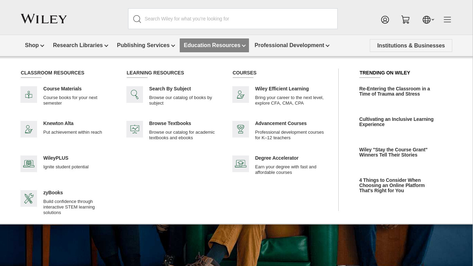
Task: Click 'Ignite student potential' description
Action: pos(66,167)
